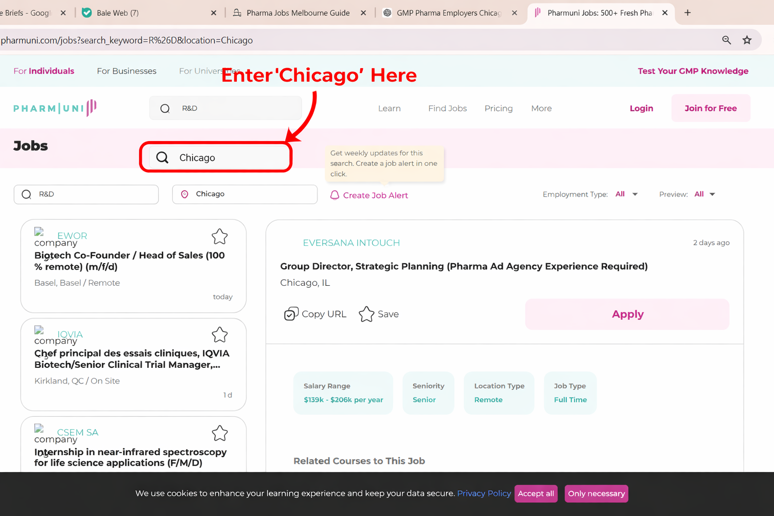
Task: Click the zoom magnifier icon in address bar
Action: click(x=726, y=40)
